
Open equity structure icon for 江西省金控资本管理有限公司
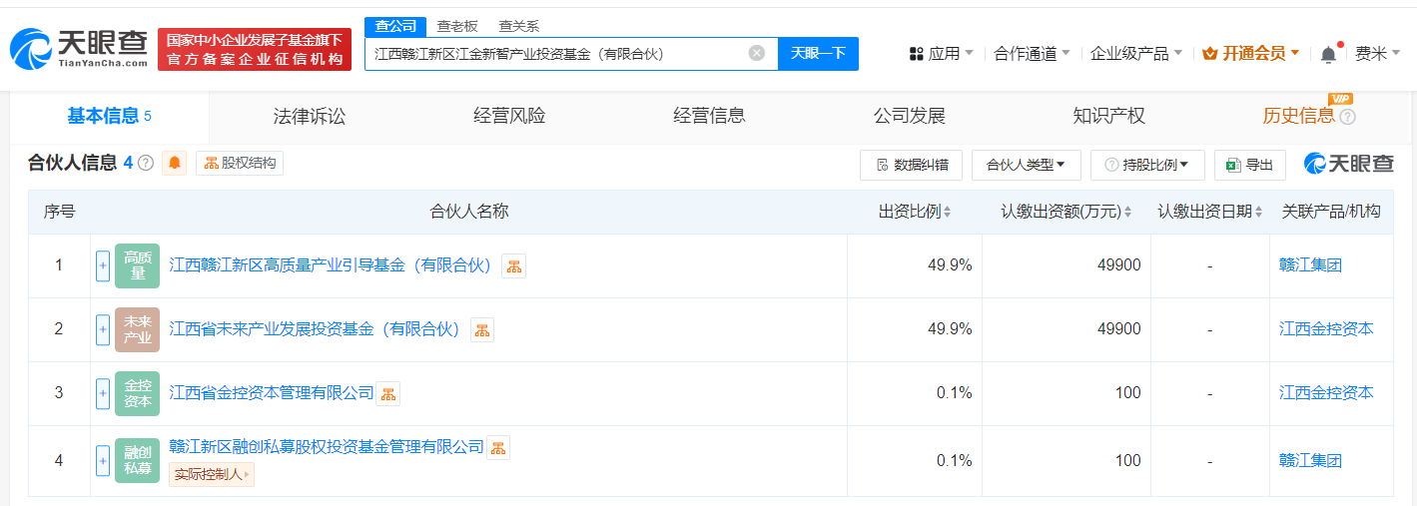[x=387, y=393]
